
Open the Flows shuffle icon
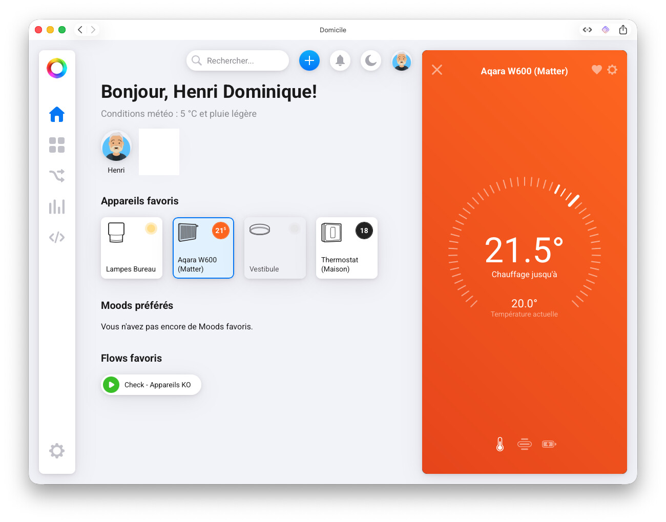[x=57, y=176]
